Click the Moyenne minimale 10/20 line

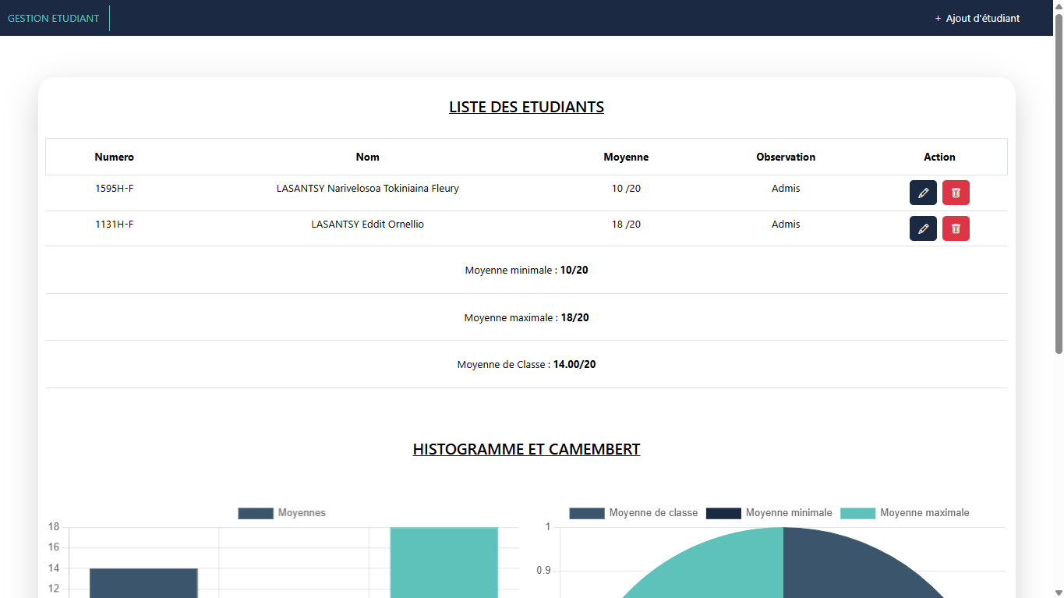coord(526,271)
